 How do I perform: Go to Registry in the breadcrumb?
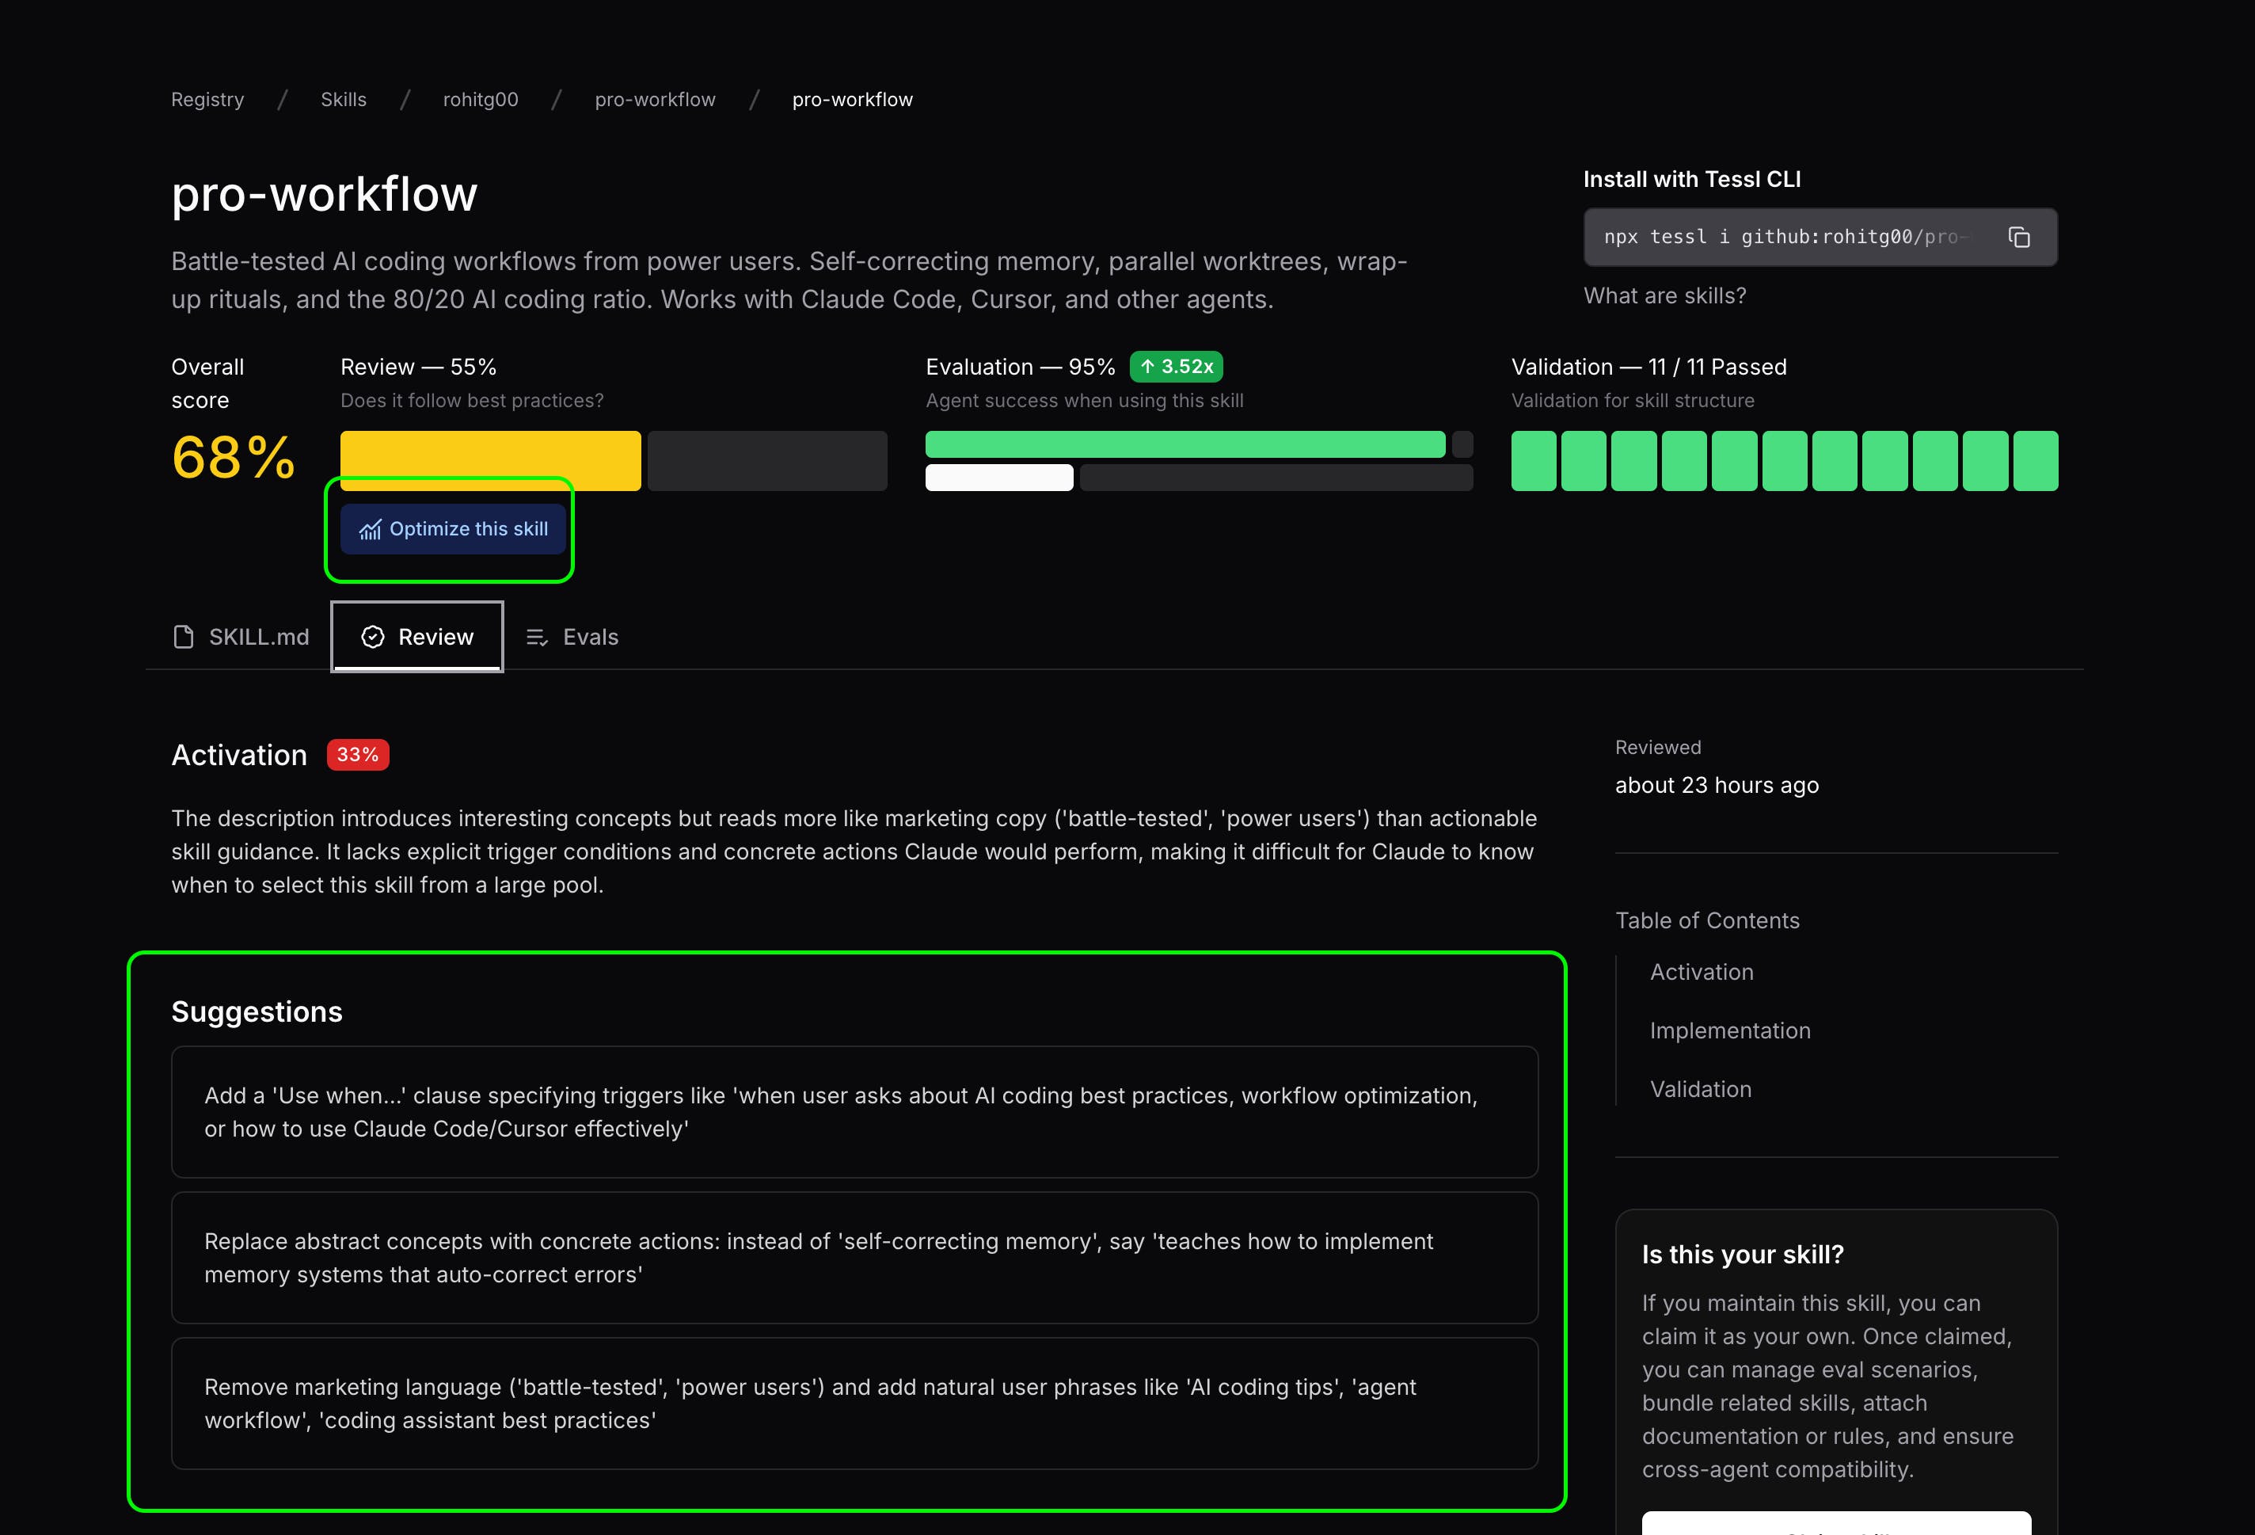pos(207,99)
